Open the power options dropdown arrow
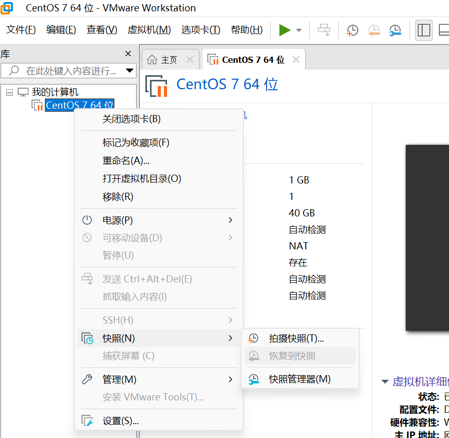The image size is (449, 438). [x=298, y=30]
